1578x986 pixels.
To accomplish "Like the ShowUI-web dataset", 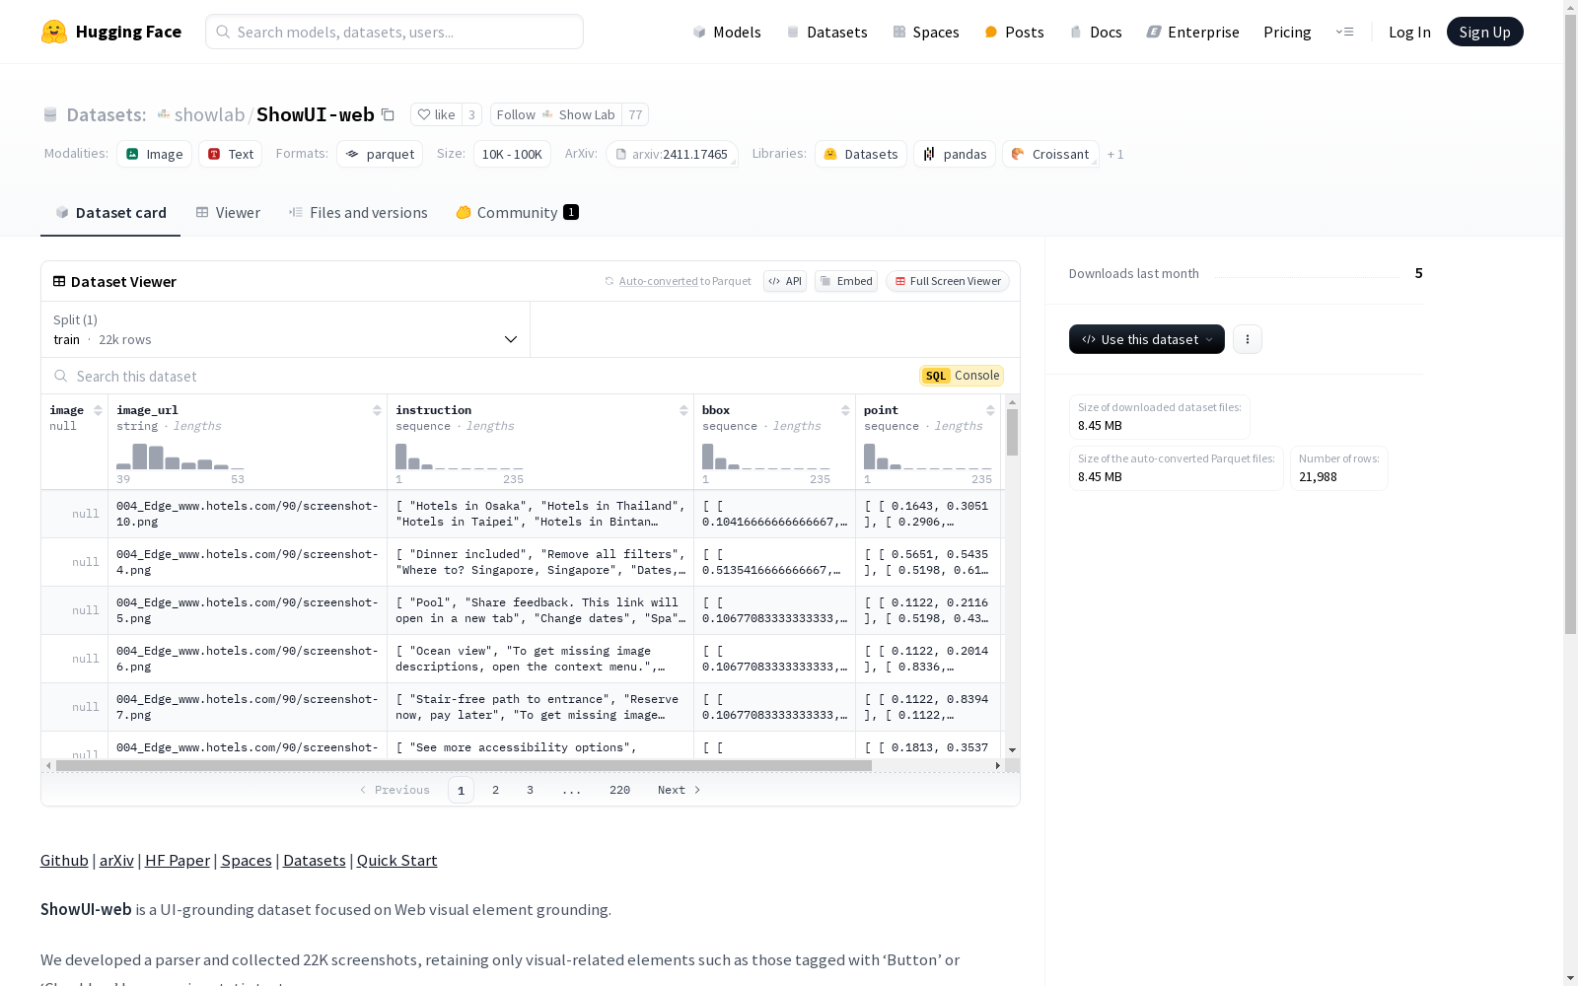I will click(436, 114).
